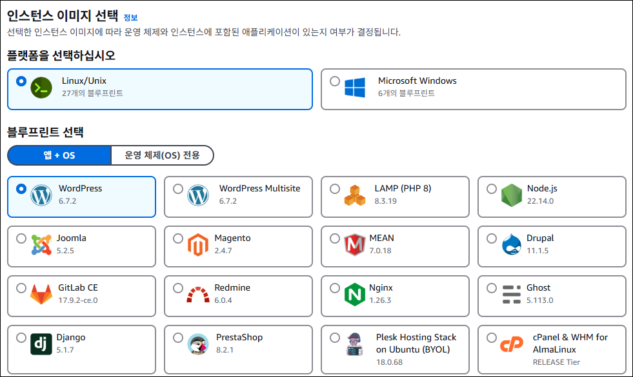
Task: Switch to the 운영 체제(OS) 전용 tab
Action: tap(163, 155)
